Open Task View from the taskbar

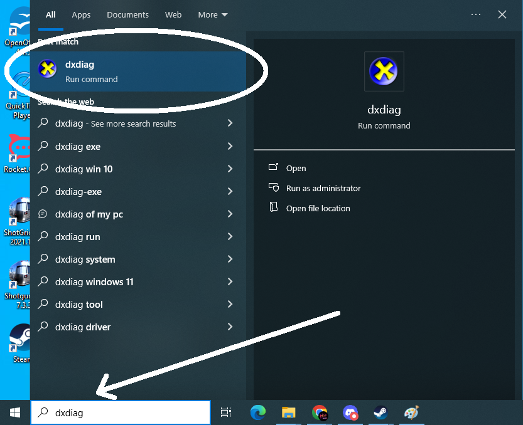click(226, 412)
